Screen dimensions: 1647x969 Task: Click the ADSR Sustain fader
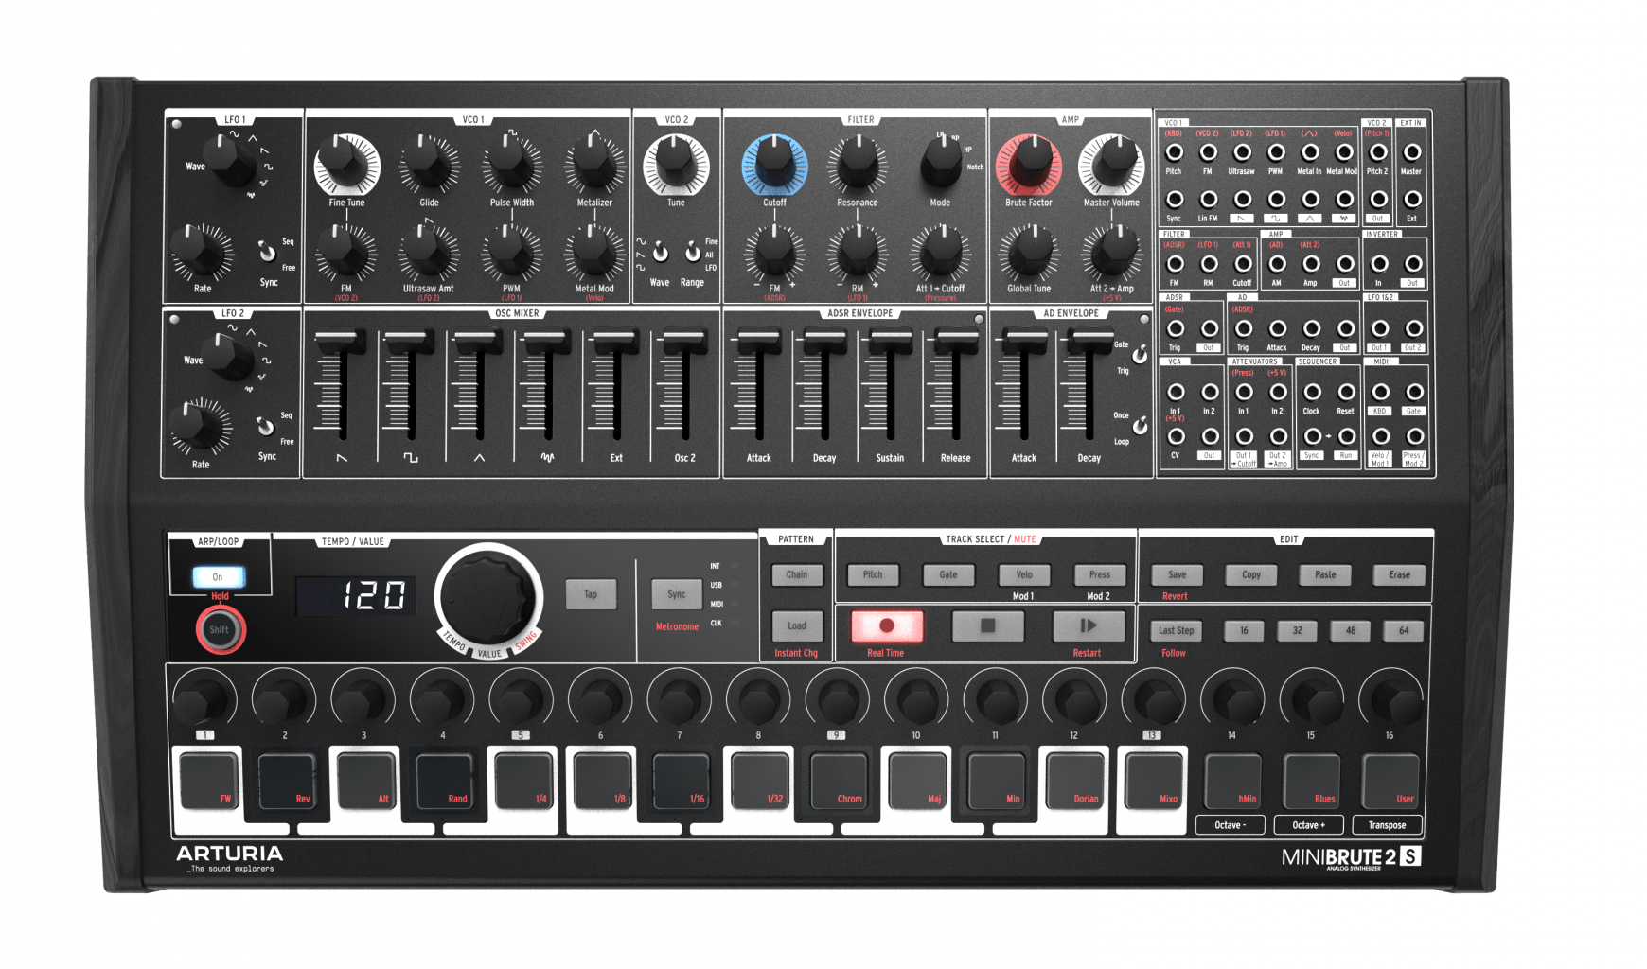[x=890, y=342]
